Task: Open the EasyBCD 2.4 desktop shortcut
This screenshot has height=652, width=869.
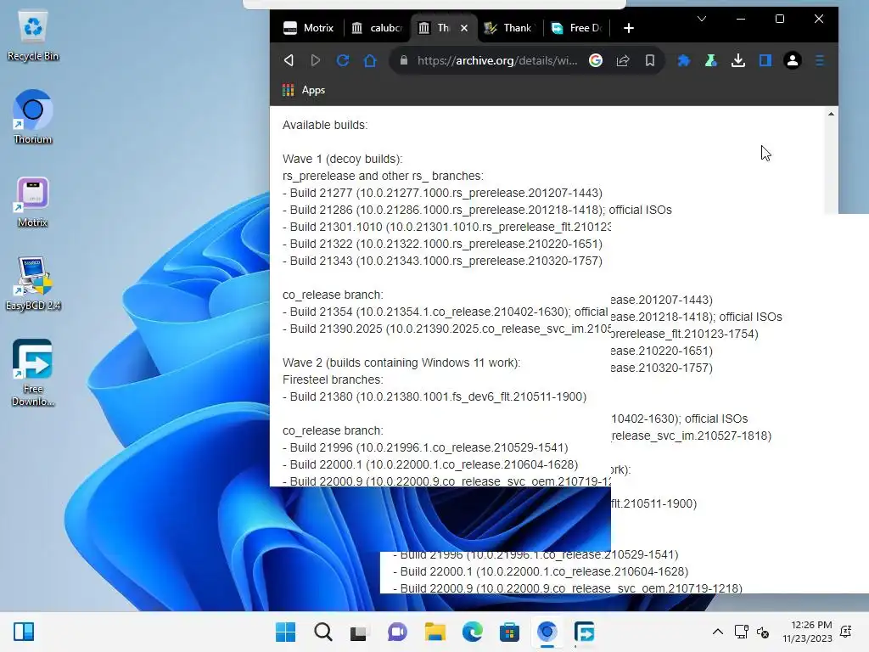Action: [x=33, y=284]
